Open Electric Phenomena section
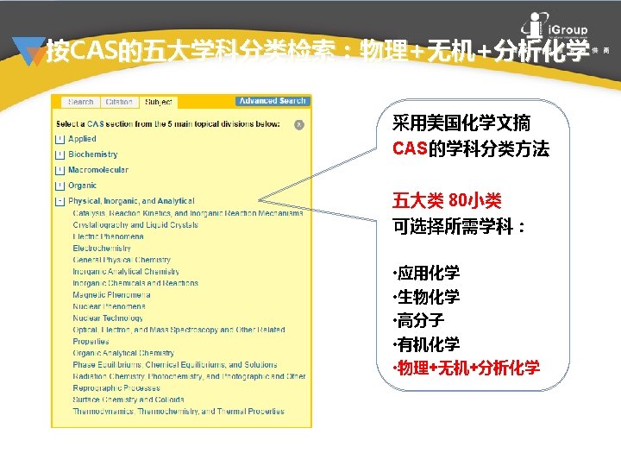 108,236
